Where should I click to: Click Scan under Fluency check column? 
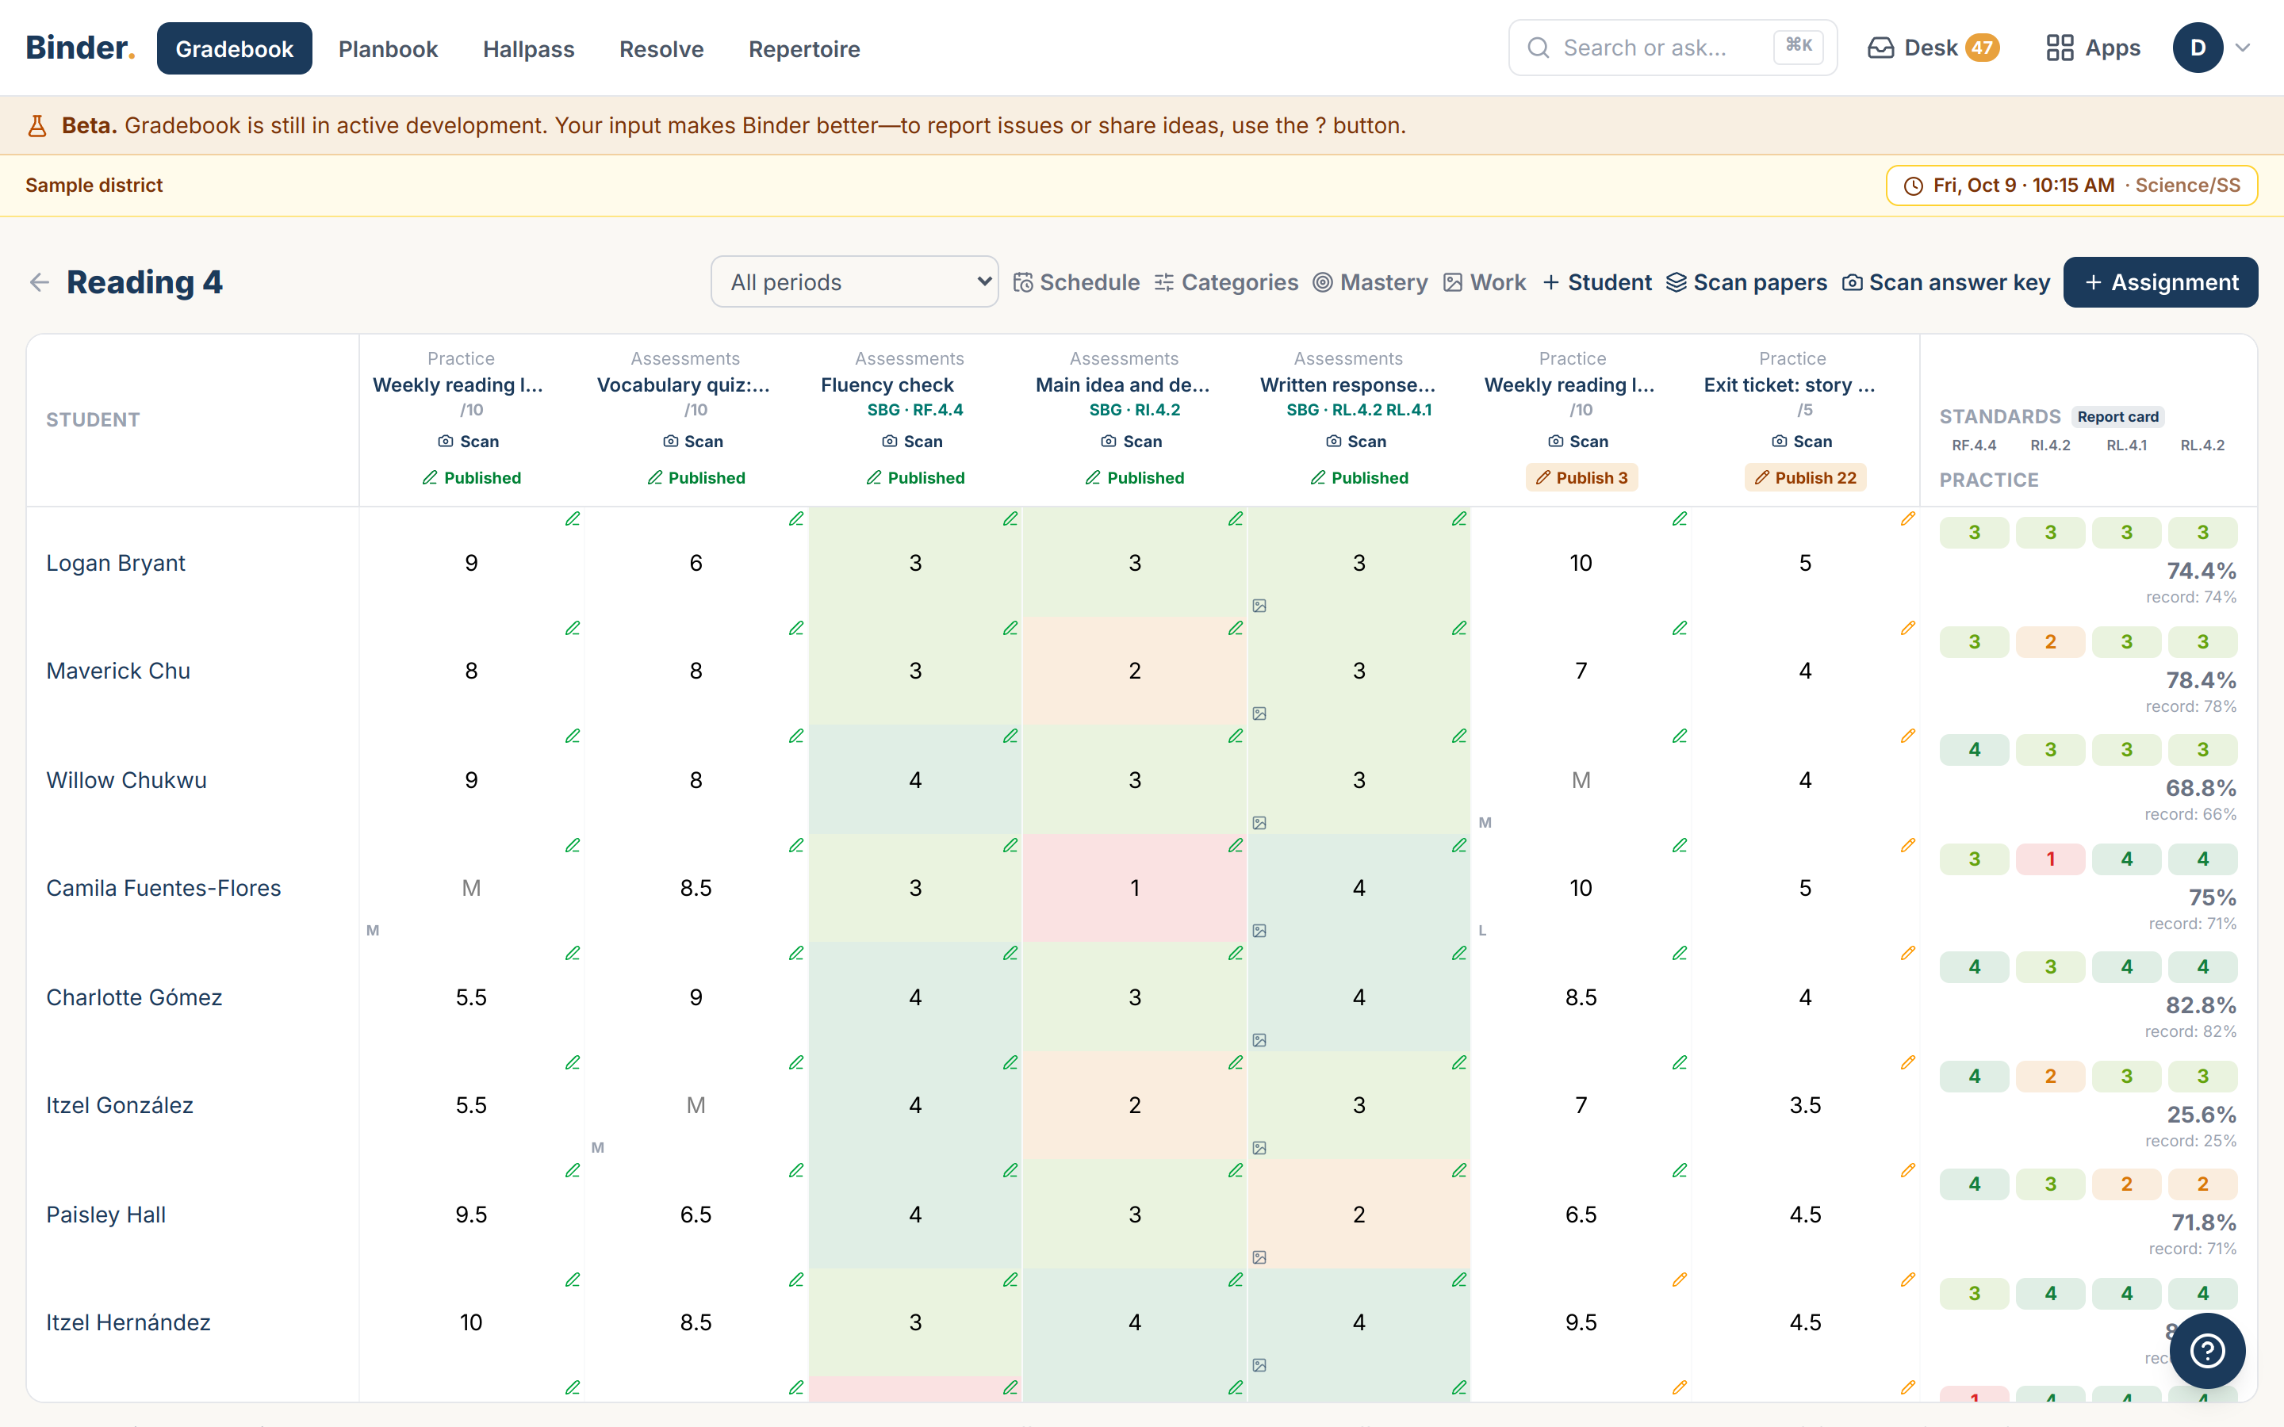click(x=913, y=442)
